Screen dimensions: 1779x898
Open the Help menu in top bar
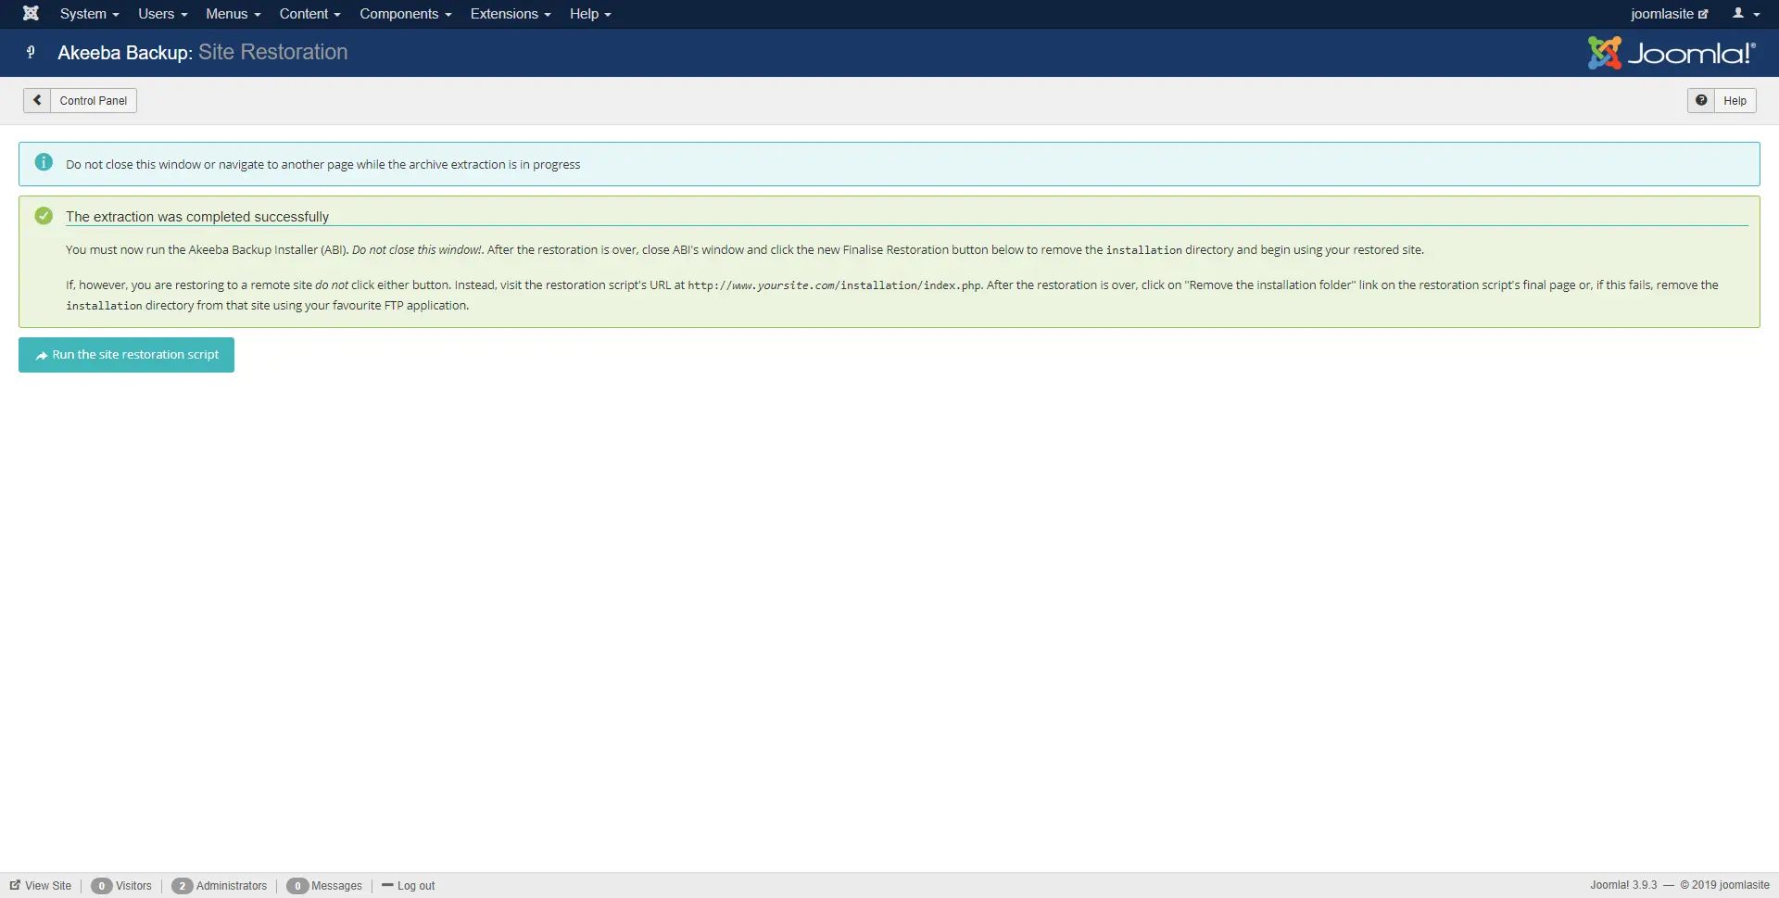click(x=590, y=14)
